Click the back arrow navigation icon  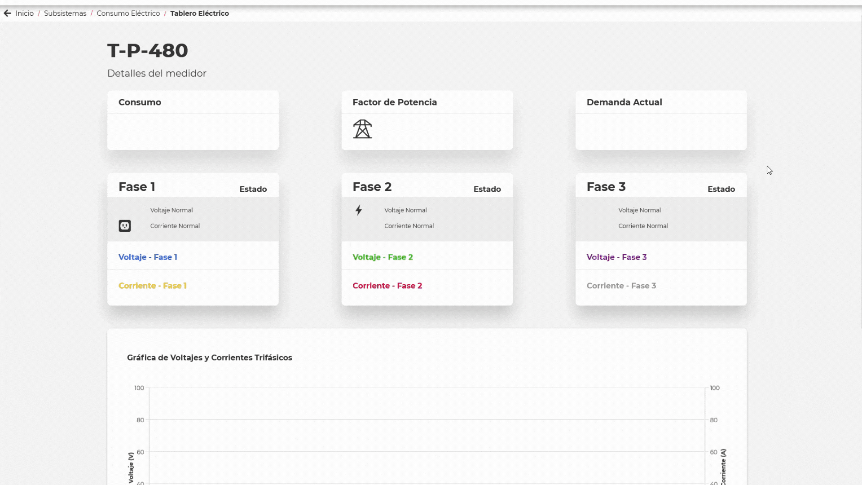click(x=7, y=13)
